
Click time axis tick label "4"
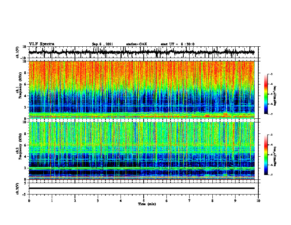coord(121,201)
